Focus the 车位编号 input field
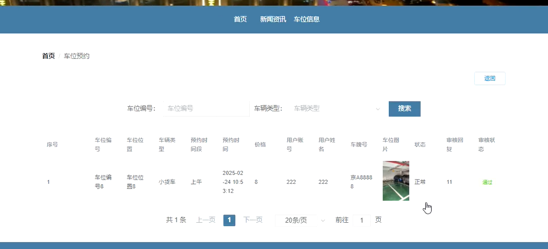This screenshot has height=249, width=548. [206, 108]
